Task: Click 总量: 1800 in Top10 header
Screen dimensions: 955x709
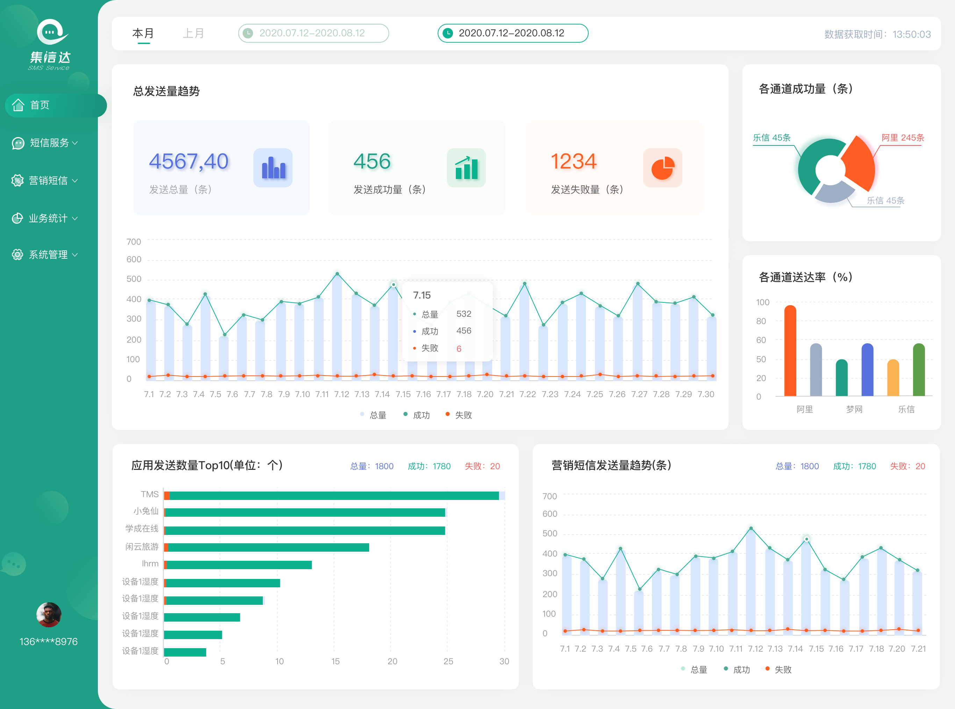Action: pyautogui.click(x=372, y=466)
